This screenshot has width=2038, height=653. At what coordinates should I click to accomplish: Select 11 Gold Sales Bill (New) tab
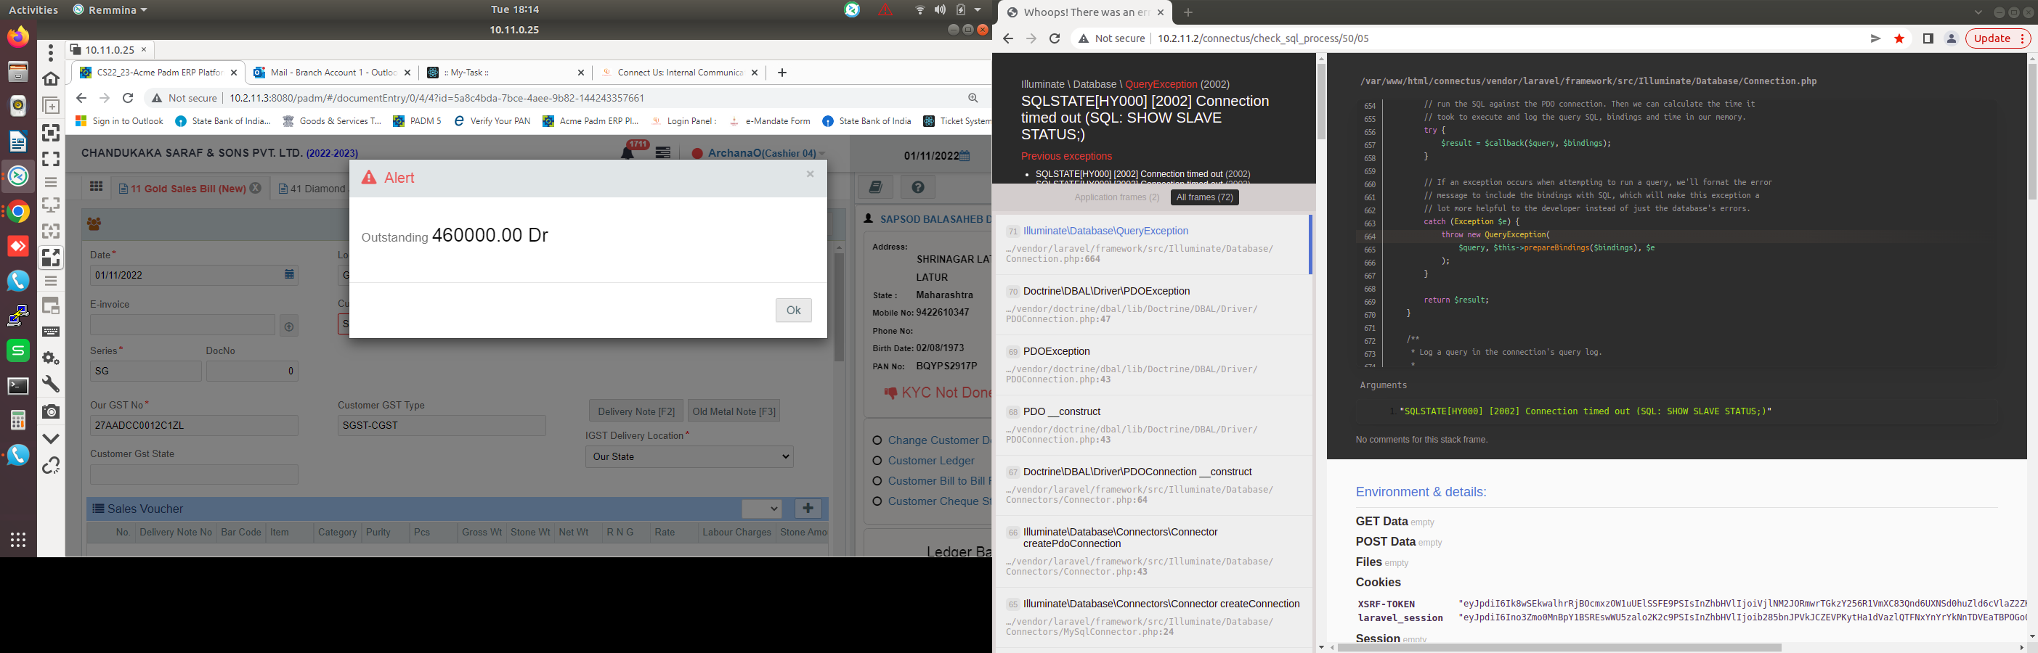coord(188,188)
